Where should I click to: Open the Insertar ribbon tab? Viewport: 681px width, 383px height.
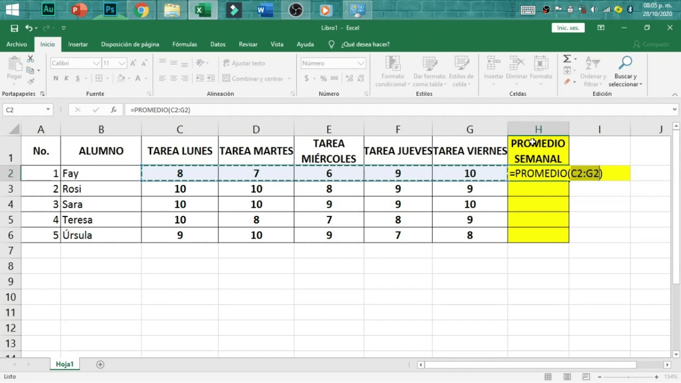coord(78,45)
